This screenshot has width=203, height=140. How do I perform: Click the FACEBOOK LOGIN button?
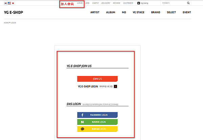(97, 115)
